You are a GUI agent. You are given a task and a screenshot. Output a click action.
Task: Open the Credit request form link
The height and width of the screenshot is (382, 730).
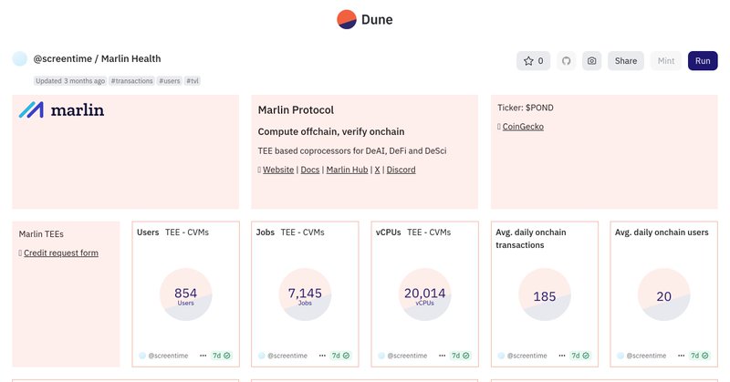tap(61, 253)
